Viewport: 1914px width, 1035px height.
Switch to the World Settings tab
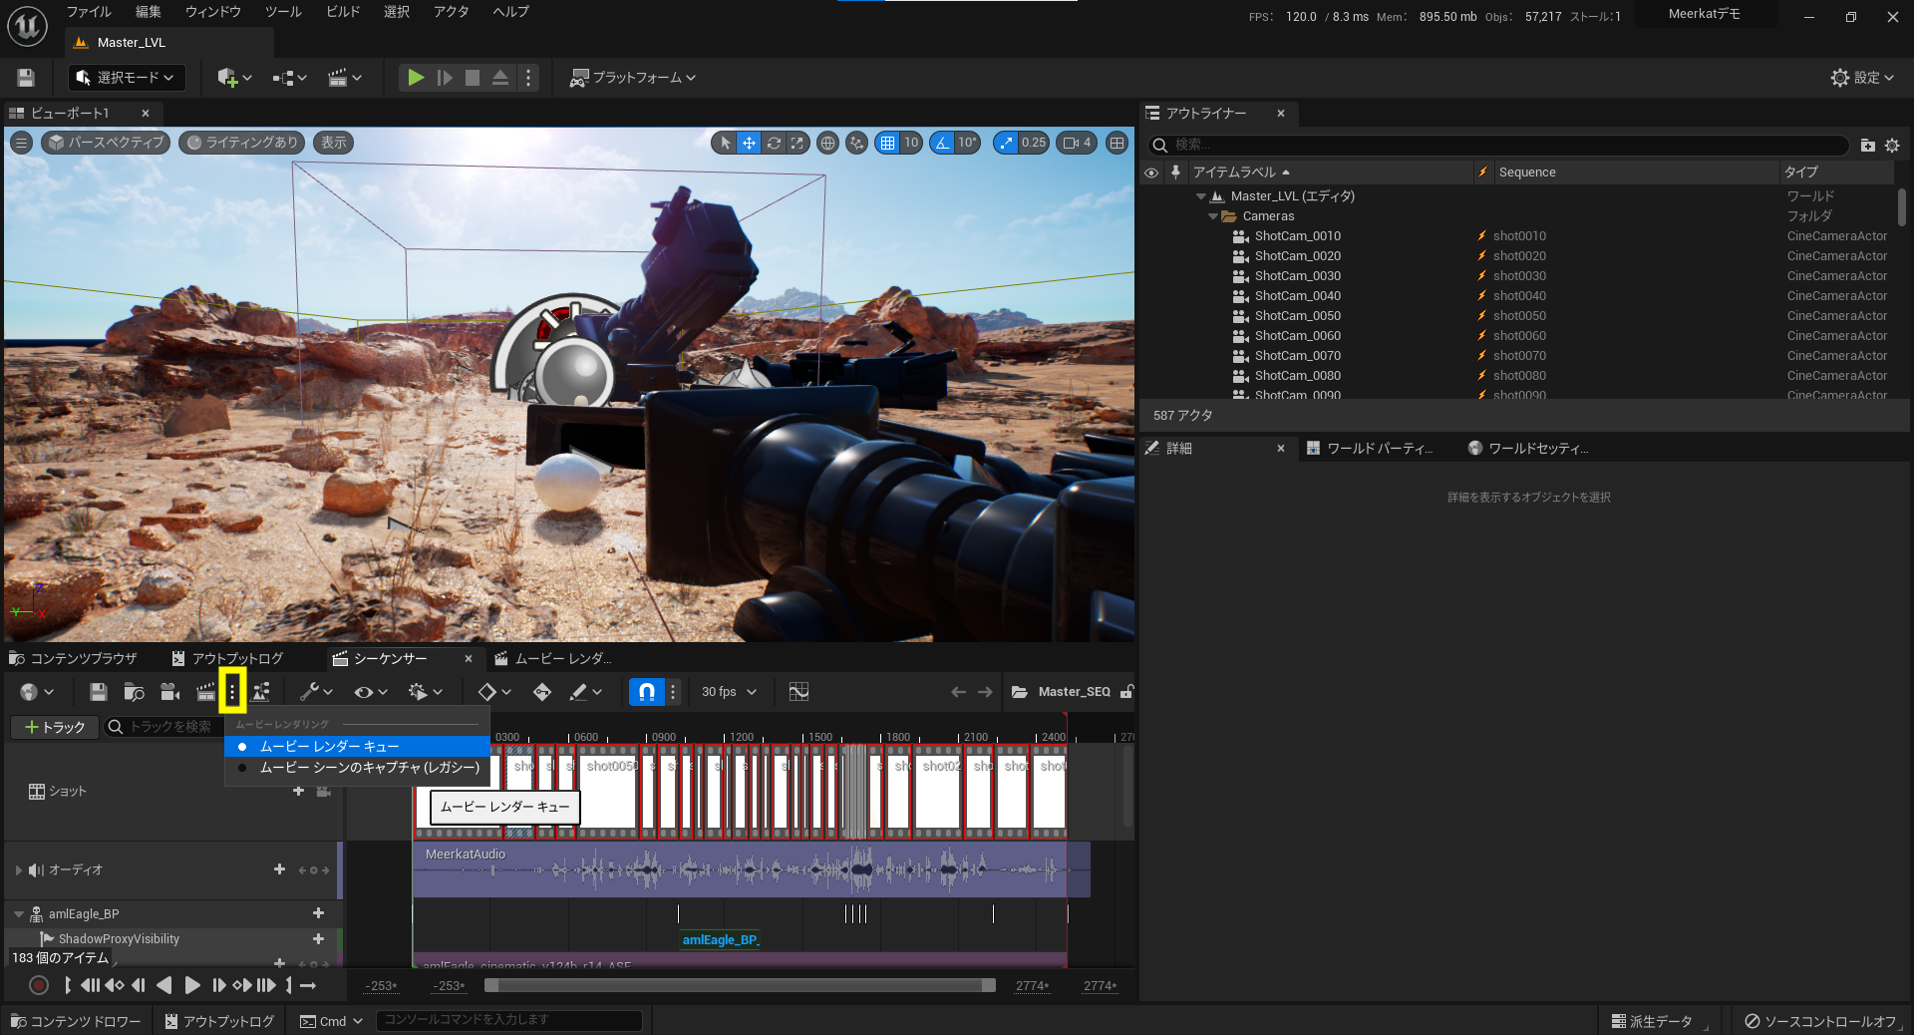tap(1527, 448)
